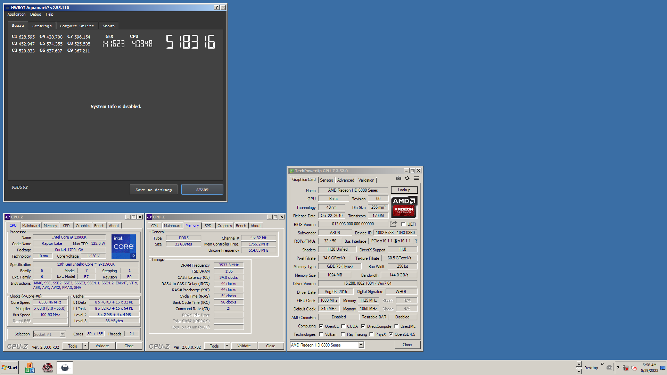Toggle the CUDA checkbox

[343, 326]
